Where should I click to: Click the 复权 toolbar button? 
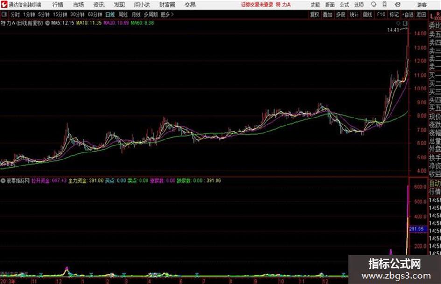click(315, 14)
